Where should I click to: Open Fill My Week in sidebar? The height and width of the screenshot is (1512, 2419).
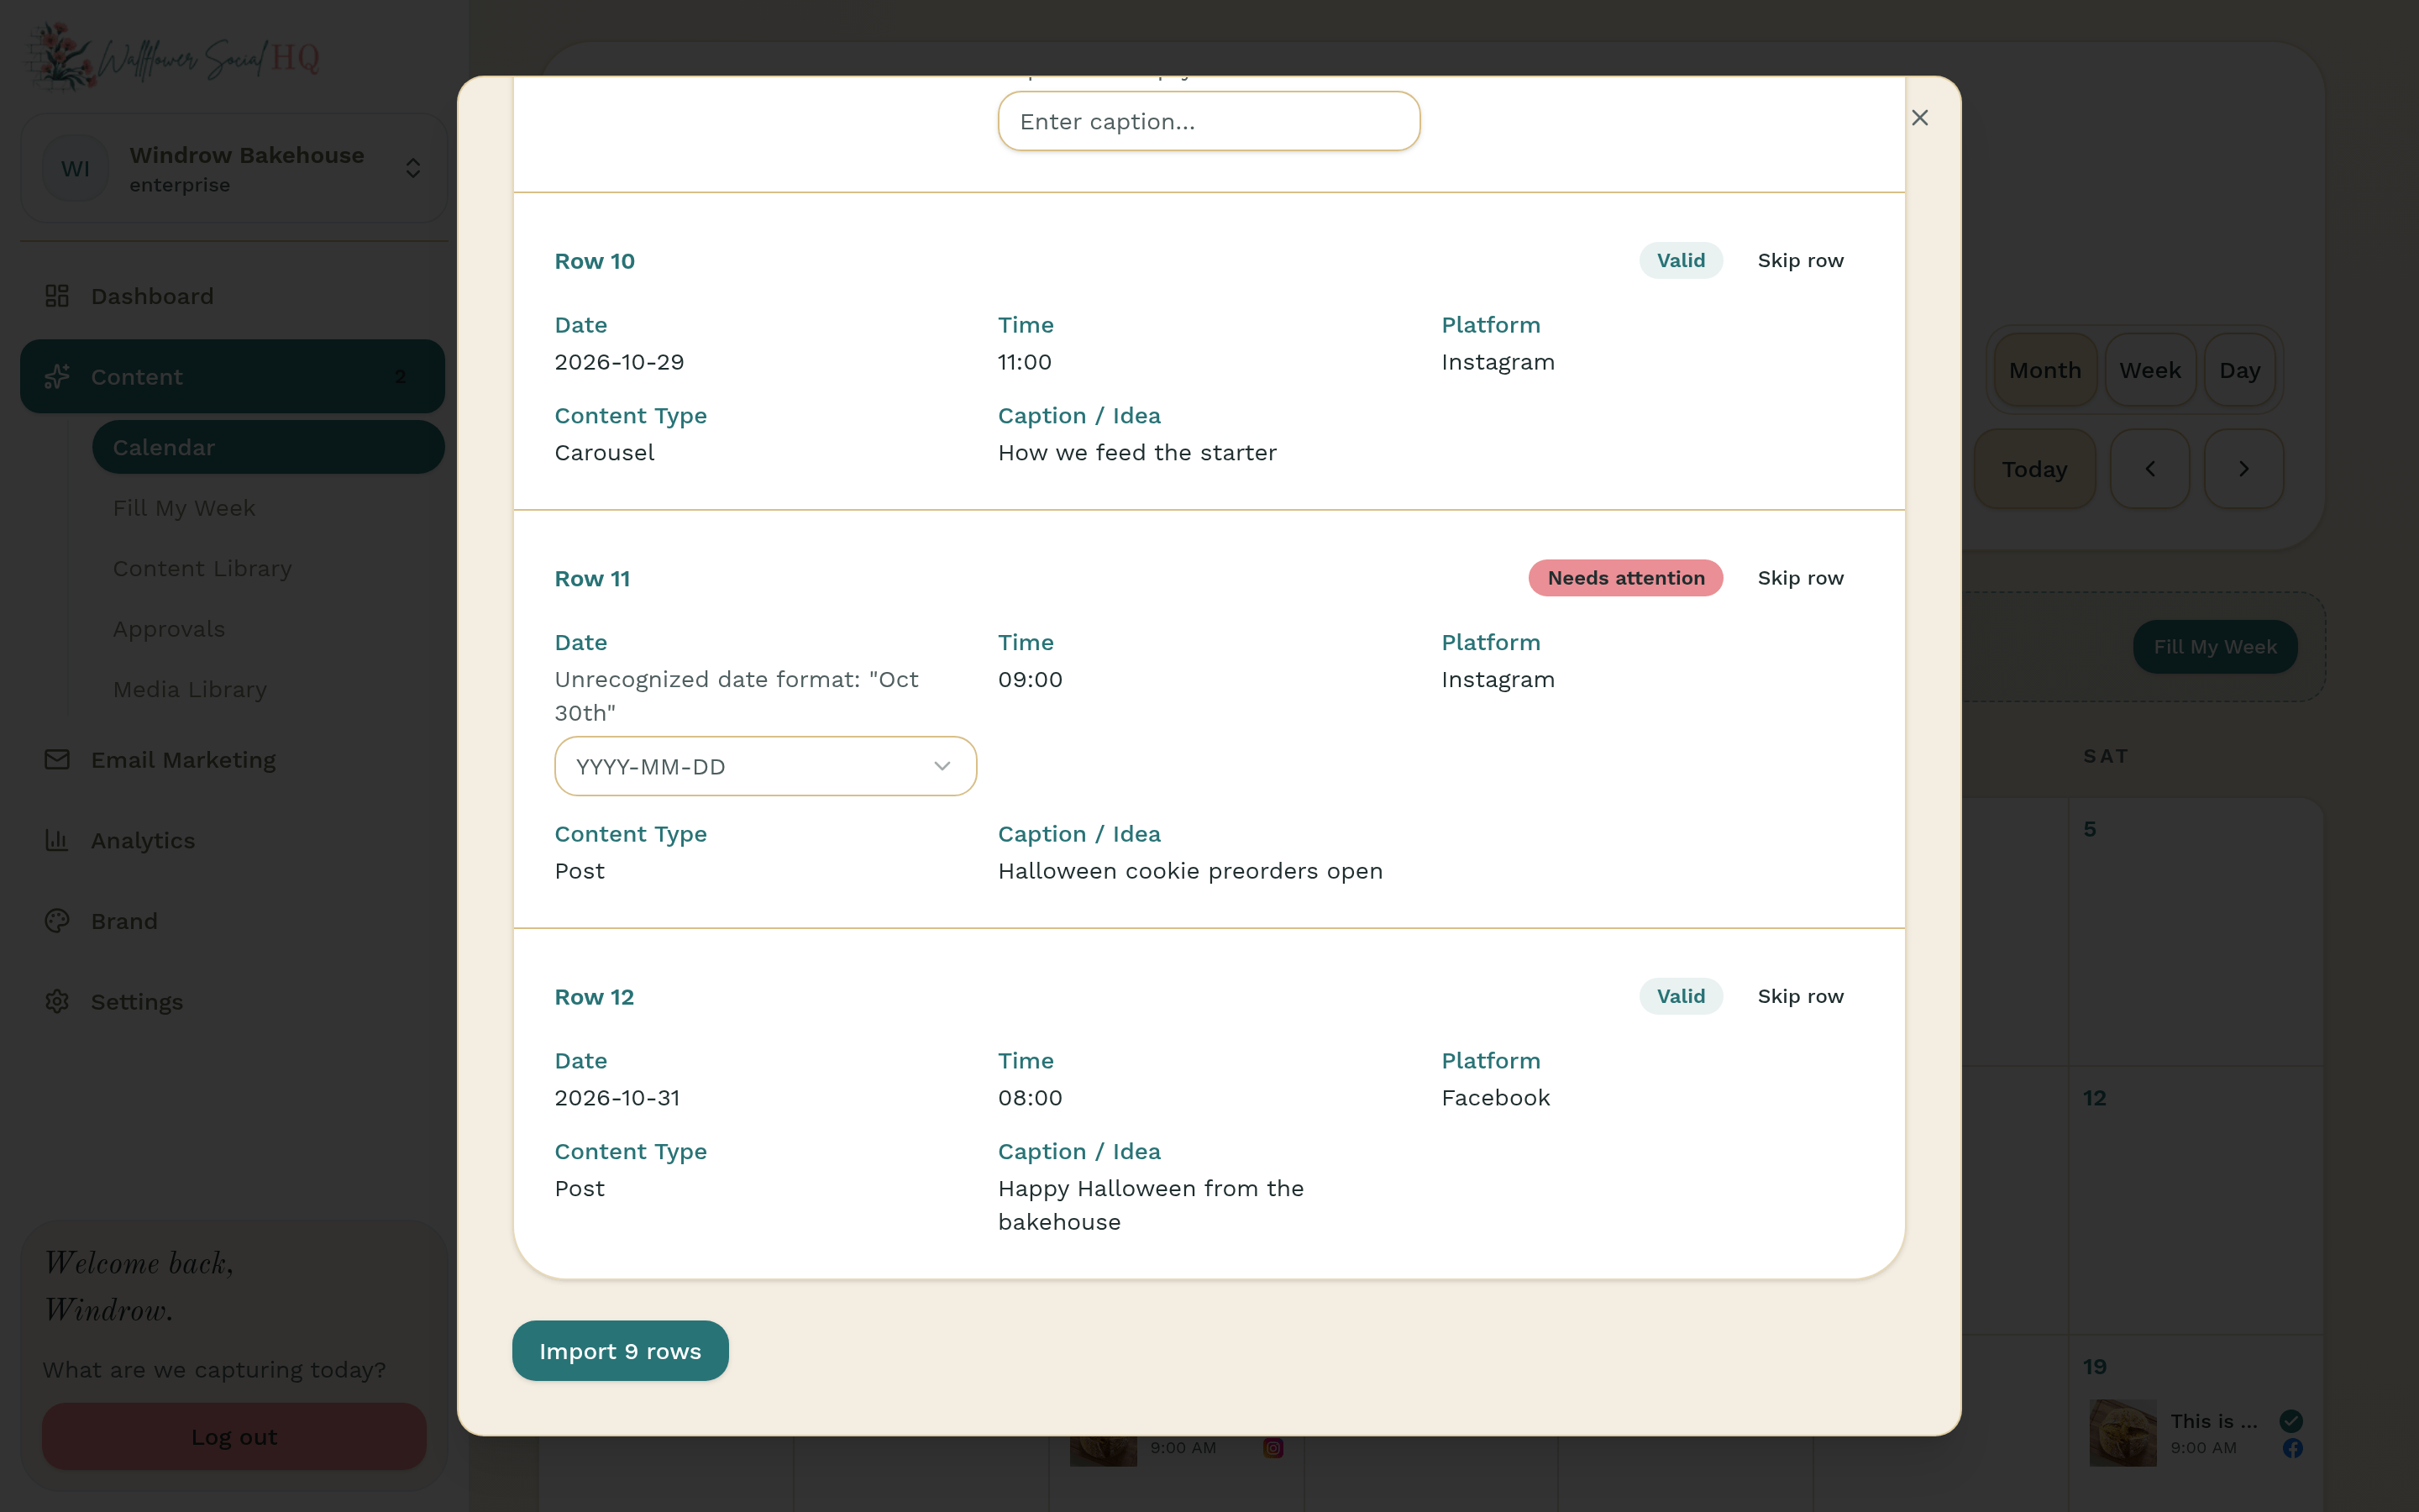click(184, 508)
